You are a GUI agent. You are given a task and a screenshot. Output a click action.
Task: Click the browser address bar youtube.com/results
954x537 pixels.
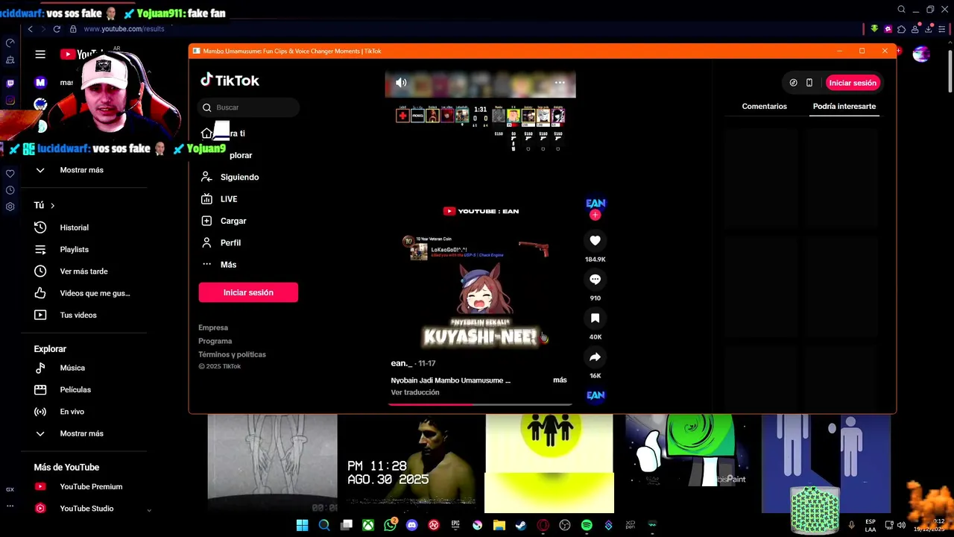tap(124, 29)
